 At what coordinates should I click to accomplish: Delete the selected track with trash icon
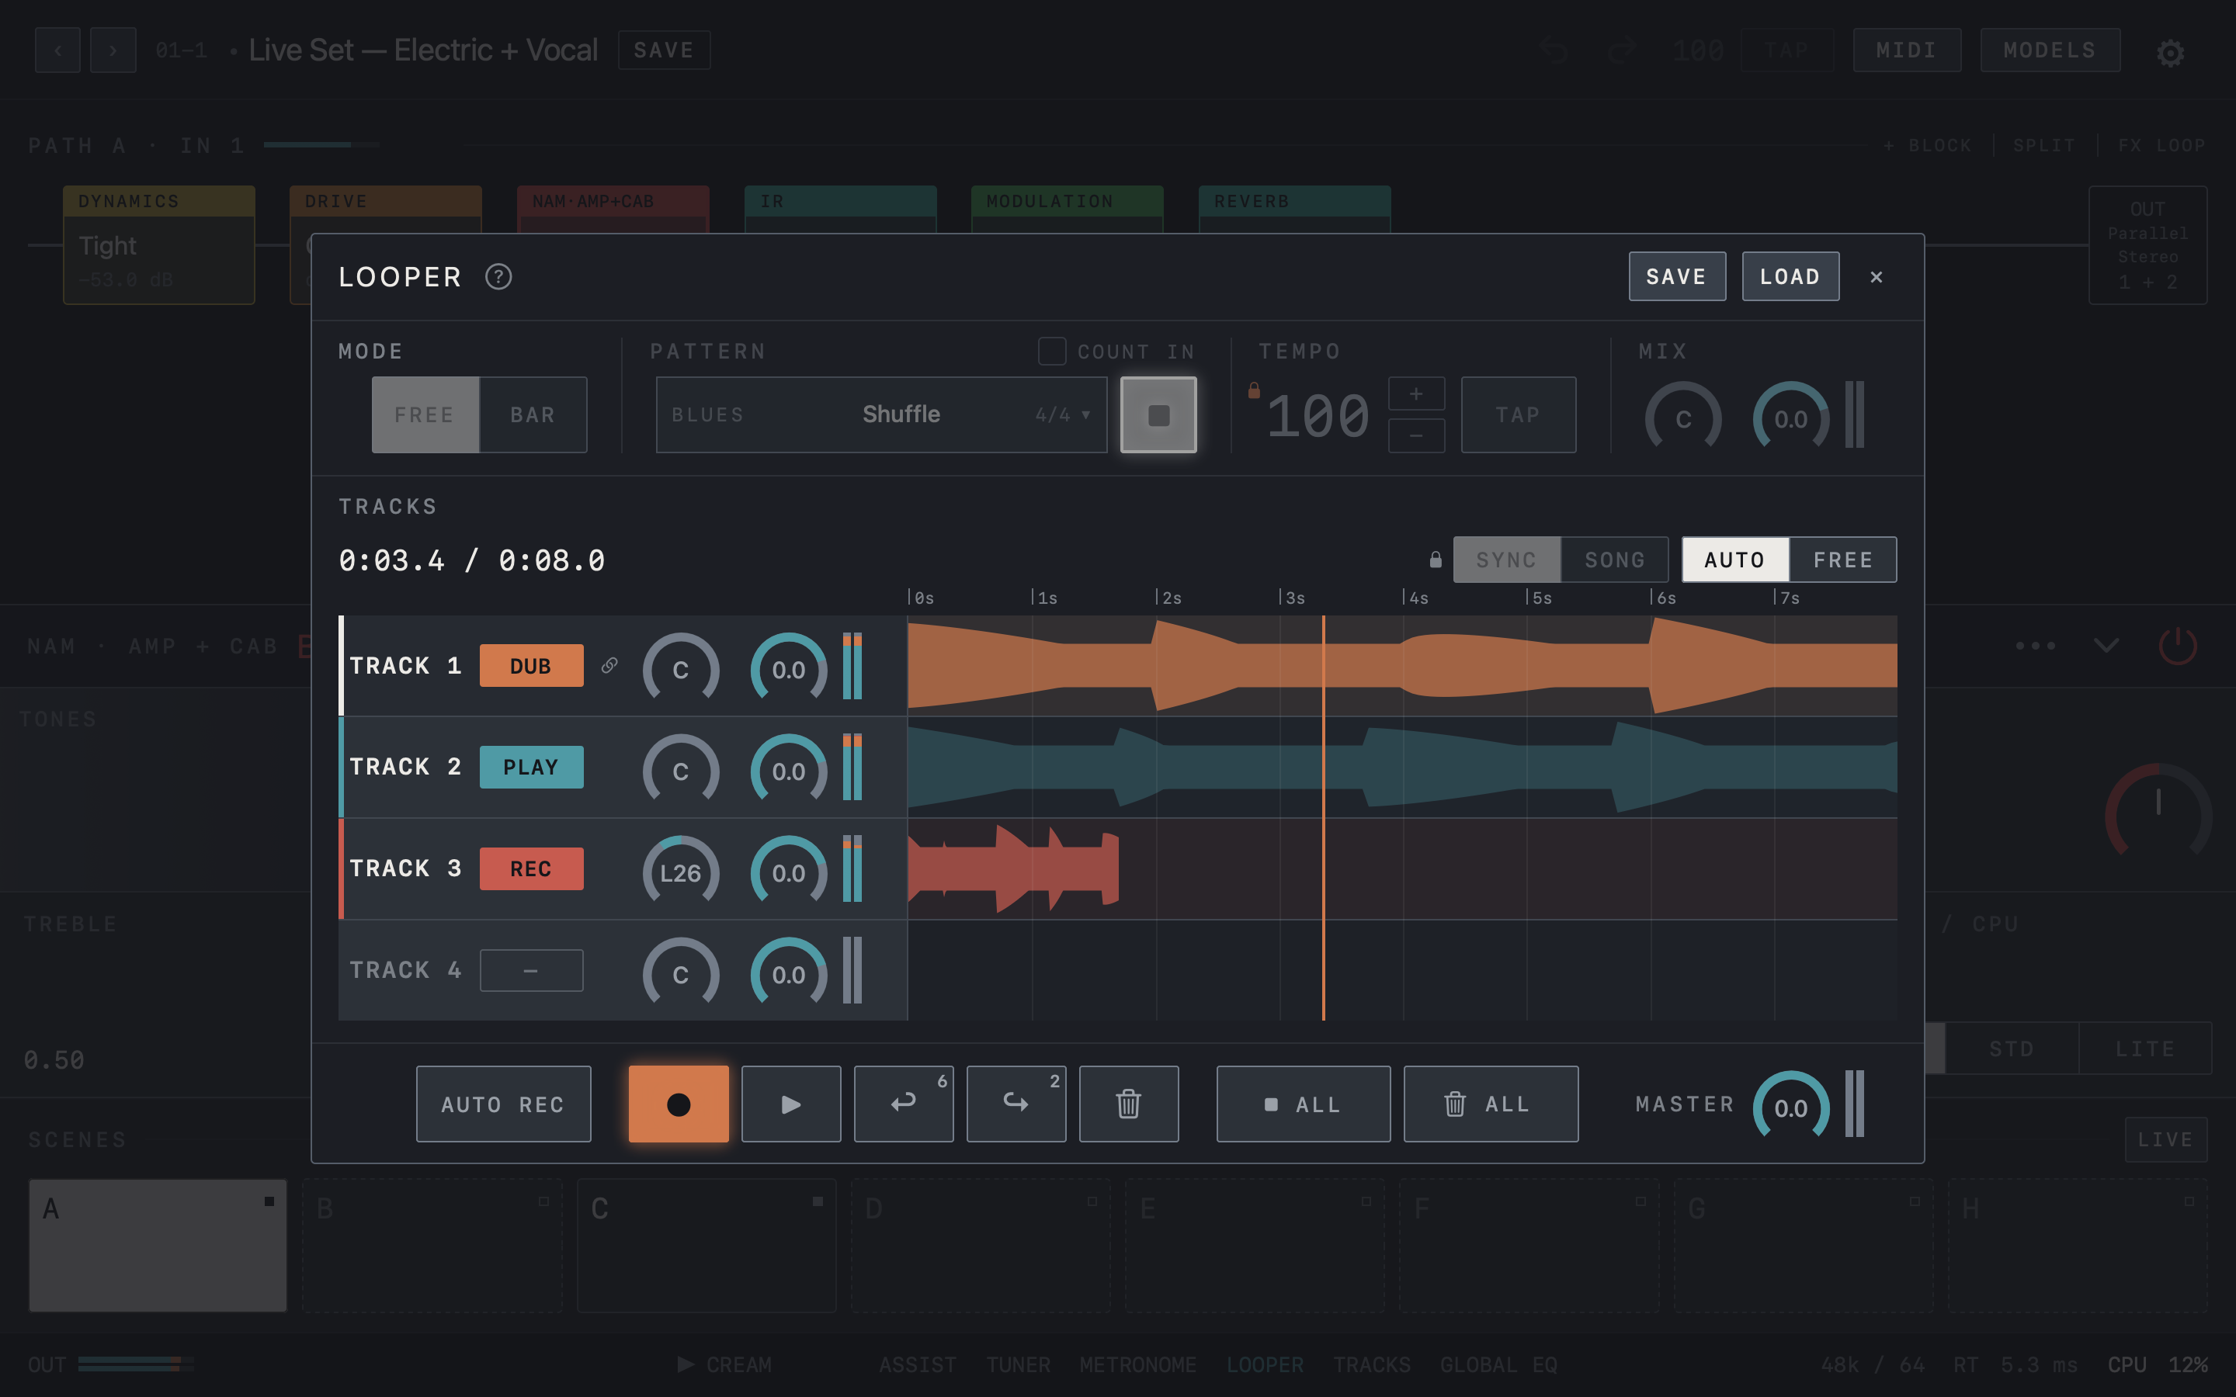[x=1129, y=1104]
